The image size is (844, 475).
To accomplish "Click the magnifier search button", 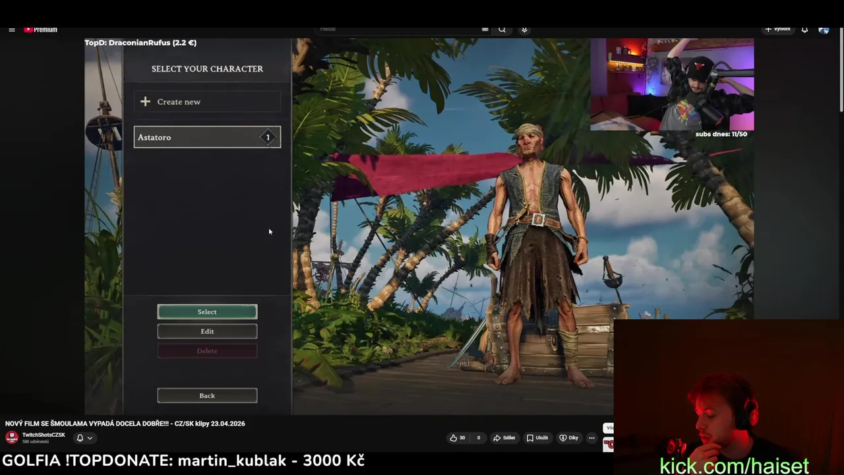I will pos(502,29).
